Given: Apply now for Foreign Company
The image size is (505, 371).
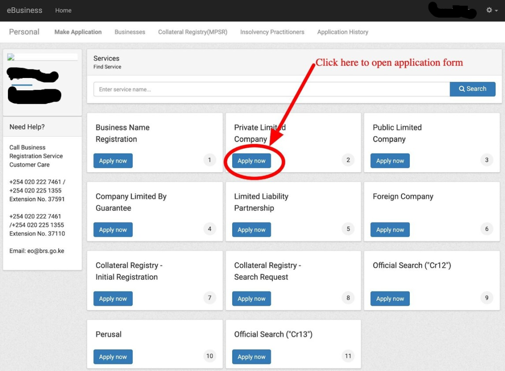Looking at the screenshot, I should click(390, 230).
